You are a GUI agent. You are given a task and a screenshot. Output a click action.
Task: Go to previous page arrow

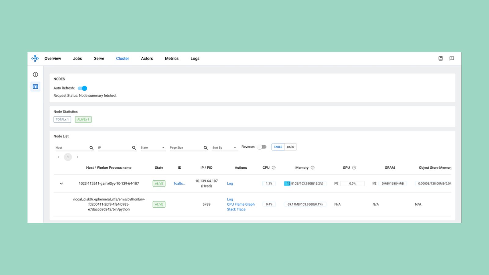click(58, 157)
